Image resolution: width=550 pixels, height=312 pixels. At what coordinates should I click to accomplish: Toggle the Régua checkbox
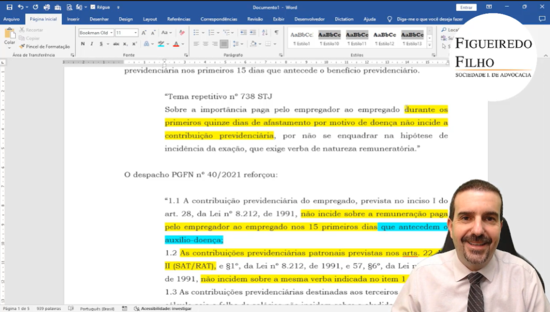click(x=93, y=7)
